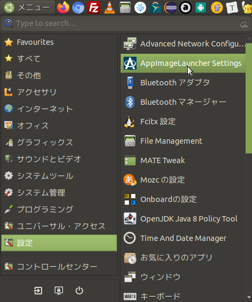This screenshot has width=252, height=302.
Task: Open the インターネット category
Action: pos(59,109)
